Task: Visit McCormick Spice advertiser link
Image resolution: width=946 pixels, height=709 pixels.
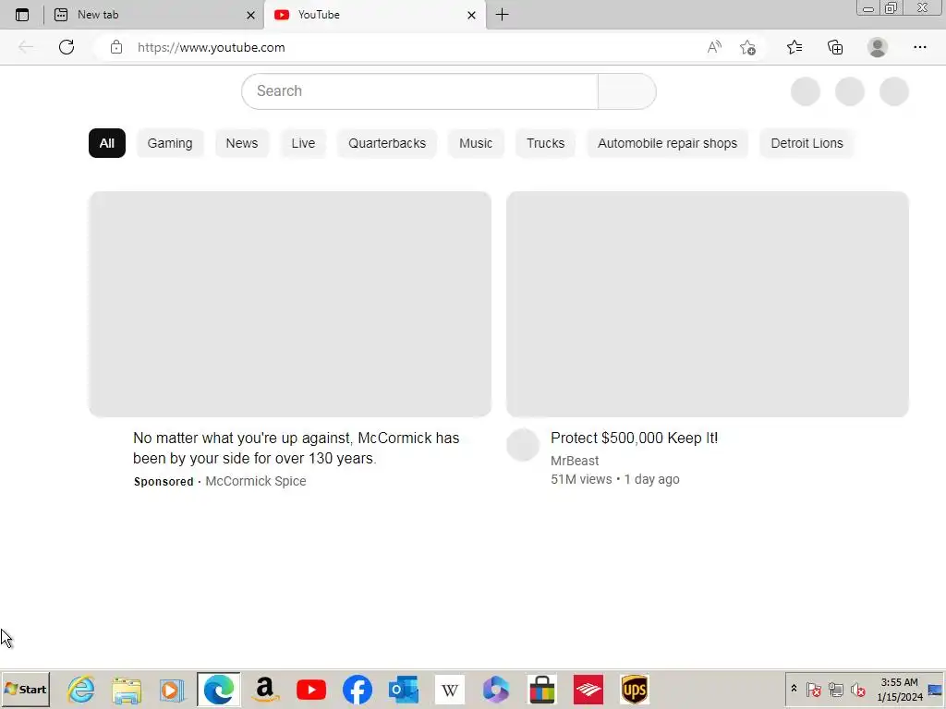Action: click(256, 481)
